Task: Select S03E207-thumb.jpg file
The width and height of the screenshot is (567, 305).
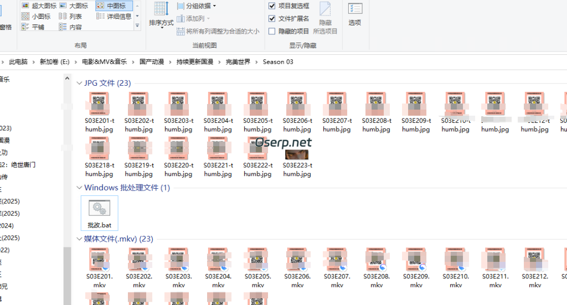Action: click(x=337, y=112)
